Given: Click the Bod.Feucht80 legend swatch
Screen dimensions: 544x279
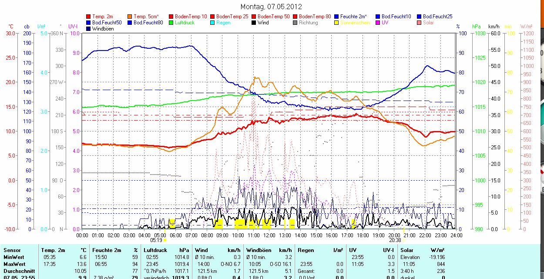Looking at the screenshot, I should (x=130, y=23).
